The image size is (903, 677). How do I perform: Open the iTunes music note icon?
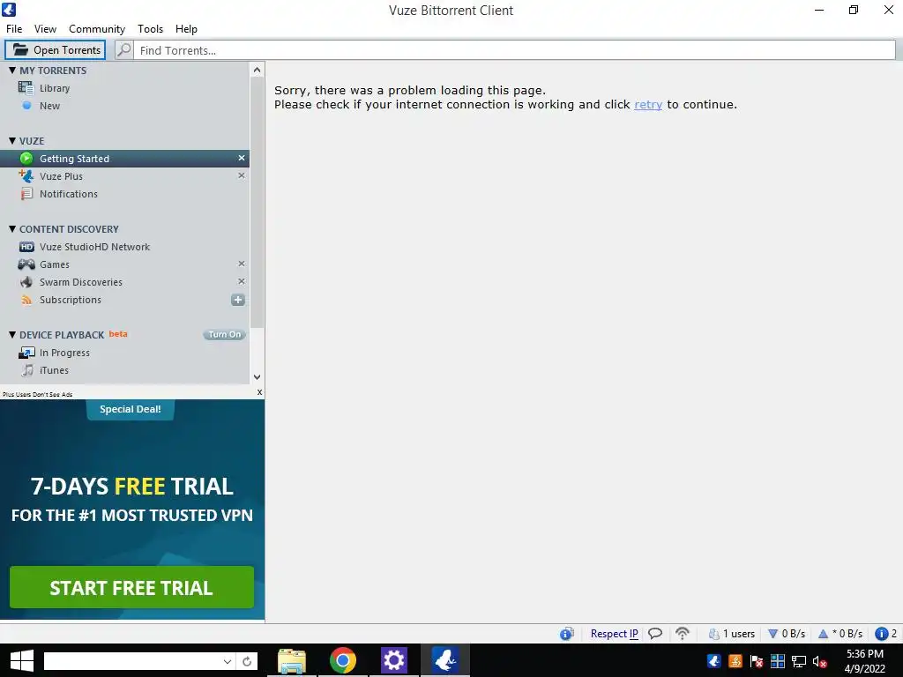coord(27,370)
